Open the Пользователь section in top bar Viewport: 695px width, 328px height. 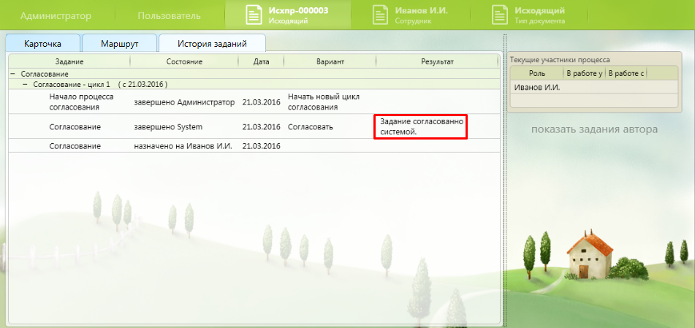[x=169, y=15]
